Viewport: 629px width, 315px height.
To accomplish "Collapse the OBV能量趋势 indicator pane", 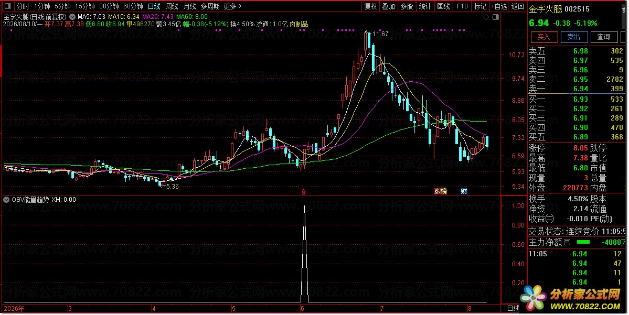I will click(x=6, y=200).
